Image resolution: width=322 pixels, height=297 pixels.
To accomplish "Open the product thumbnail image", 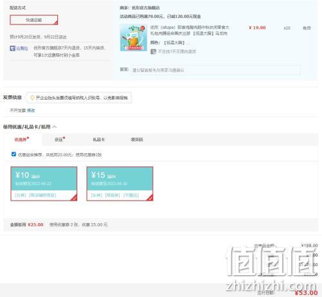I will click(x=133, y=38).
